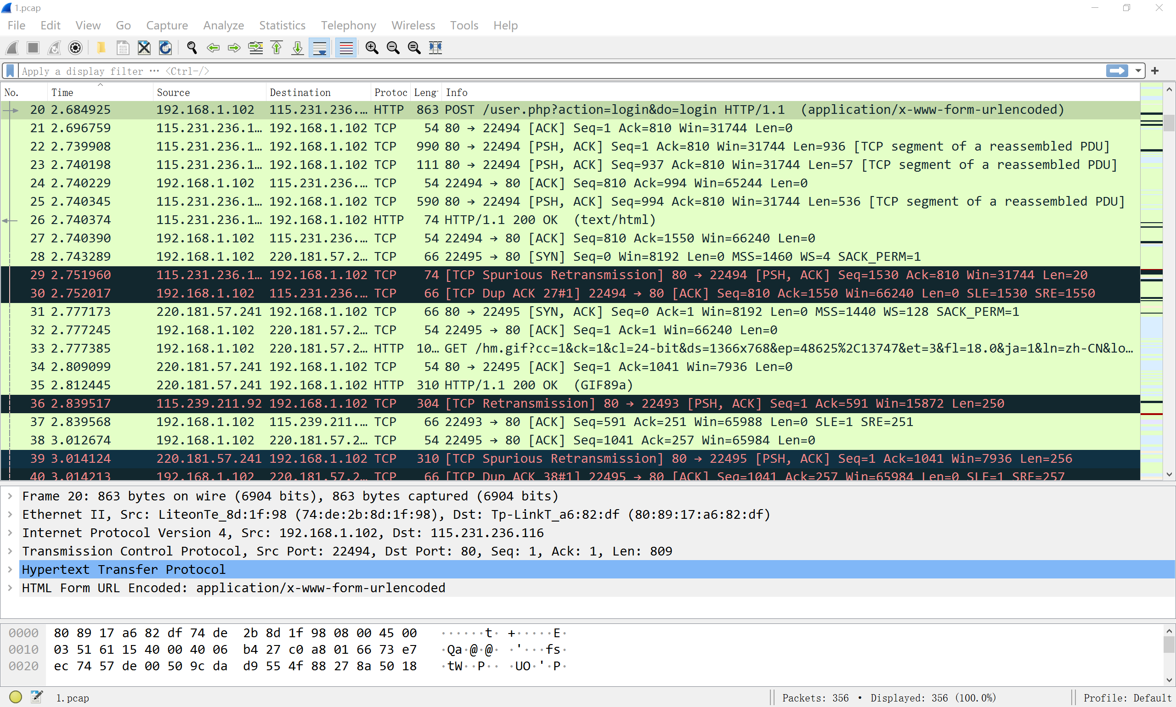The width and height of the screenshot is (1176, 707).
Task: Click the display filter bookmark icon
Action: pos(10,71)
